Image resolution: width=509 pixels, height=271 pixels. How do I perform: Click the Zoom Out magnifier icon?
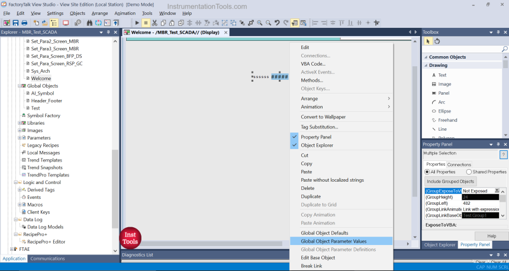pyautogui.click(x=269, y=22)
